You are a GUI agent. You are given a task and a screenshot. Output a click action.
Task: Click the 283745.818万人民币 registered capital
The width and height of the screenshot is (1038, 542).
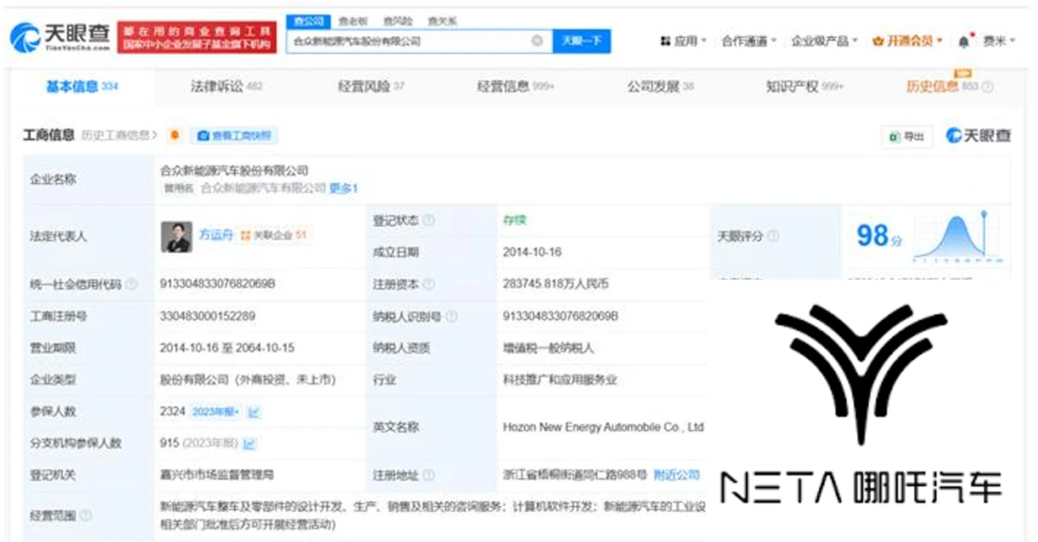tap(555, 284)
